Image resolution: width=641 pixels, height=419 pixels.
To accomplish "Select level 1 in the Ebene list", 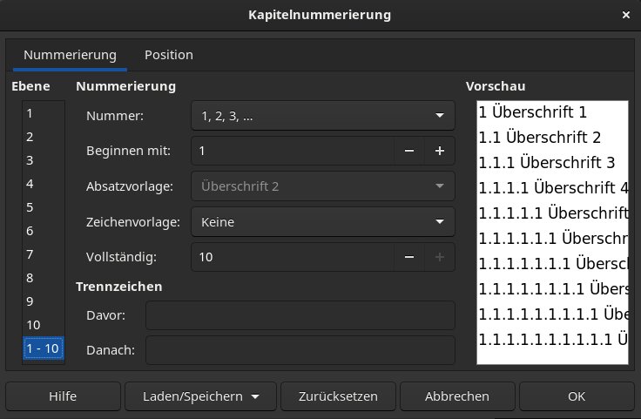I will 30,113.
